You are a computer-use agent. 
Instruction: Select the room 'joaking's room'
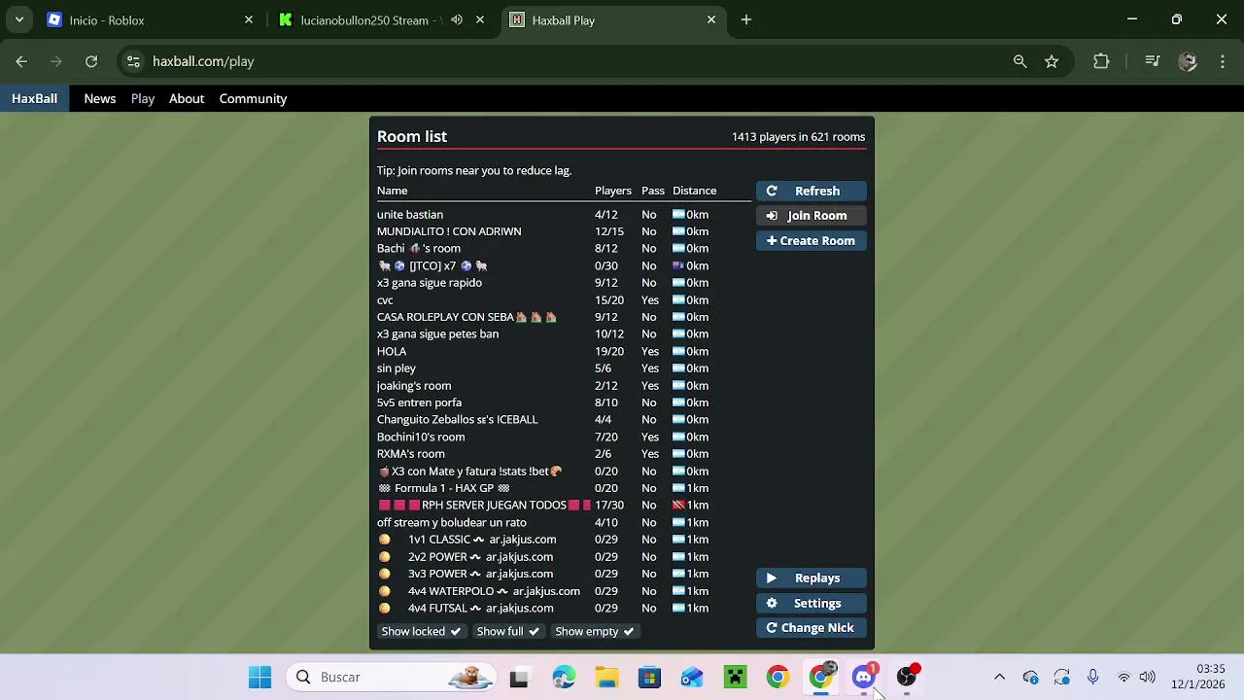564,386
